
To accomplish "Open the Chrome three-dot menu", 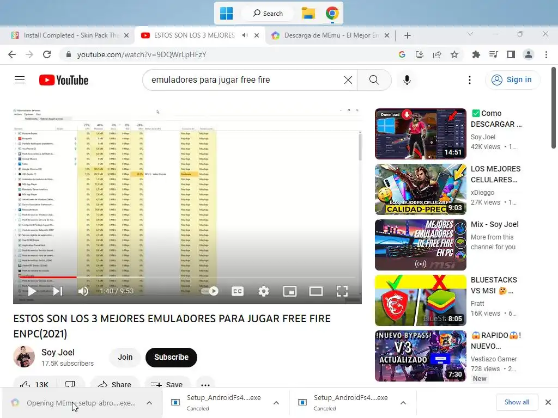I will point(546,54).
